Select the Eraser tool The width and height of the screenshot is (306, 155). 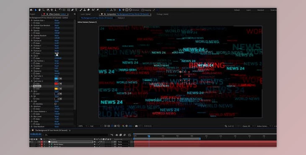88,10
